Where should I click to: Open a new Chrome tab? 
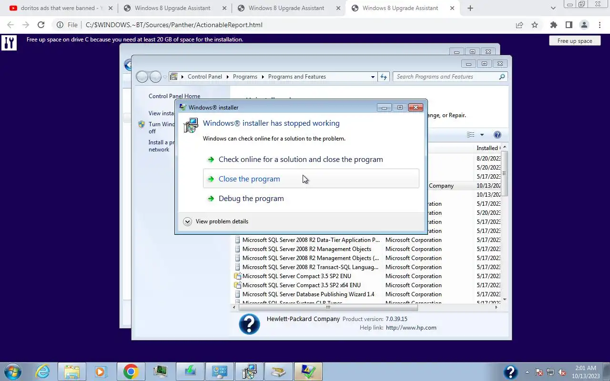click(x=470, y=8)
